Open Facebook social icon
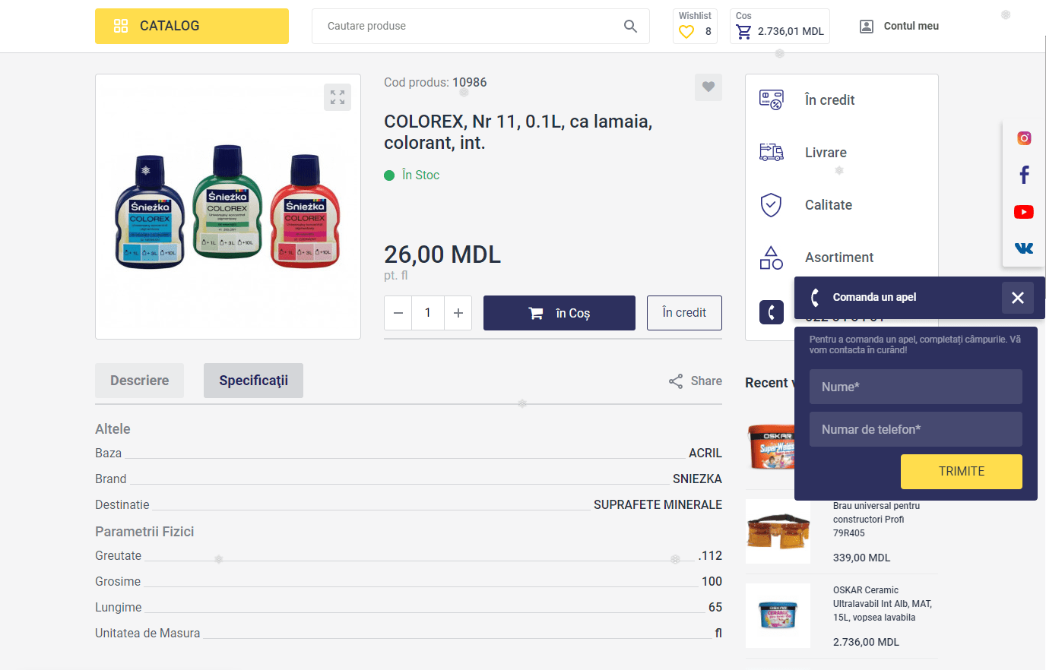This screenshot has width=1046, height=670. click(1024, 175)
